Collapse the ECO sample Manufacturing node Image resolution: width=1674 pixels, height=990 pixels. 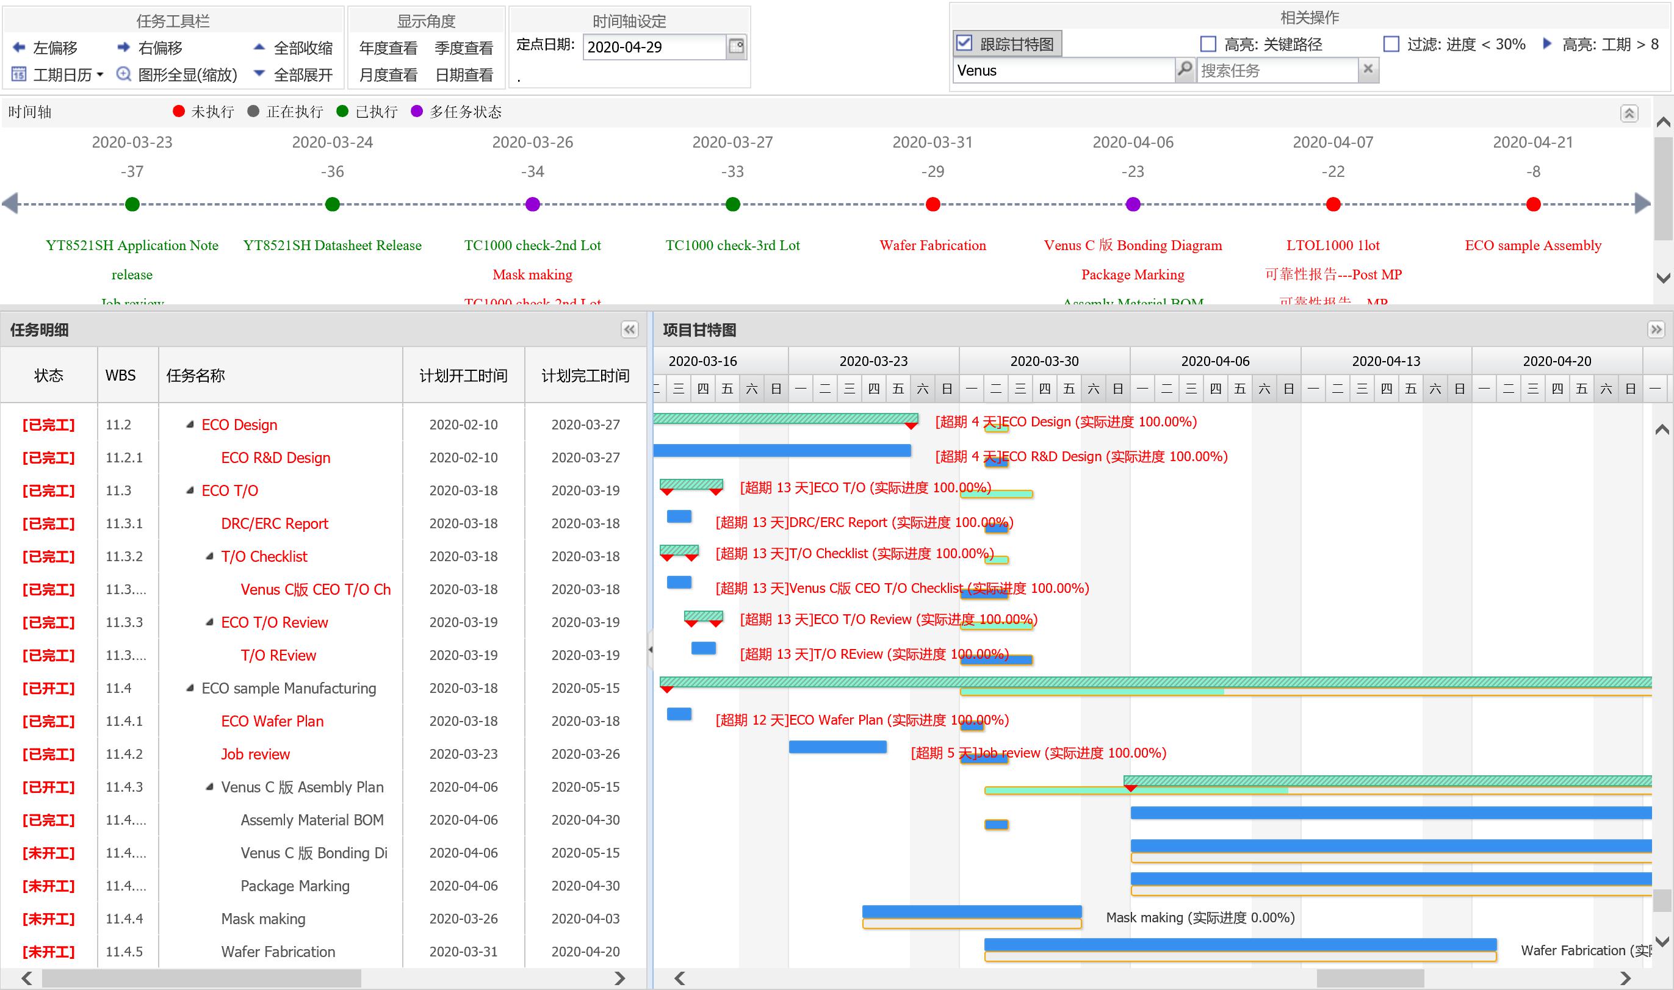point(190,688)
